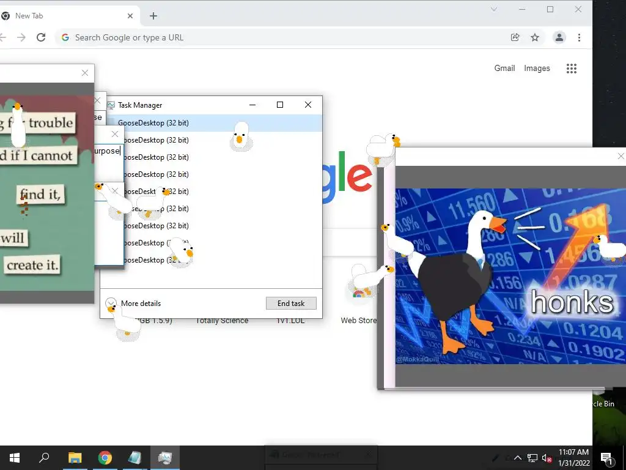Open Notepad app on taskbar
Image resolution: width=626 pixels, height=470 pixels.
click(134, 458)
